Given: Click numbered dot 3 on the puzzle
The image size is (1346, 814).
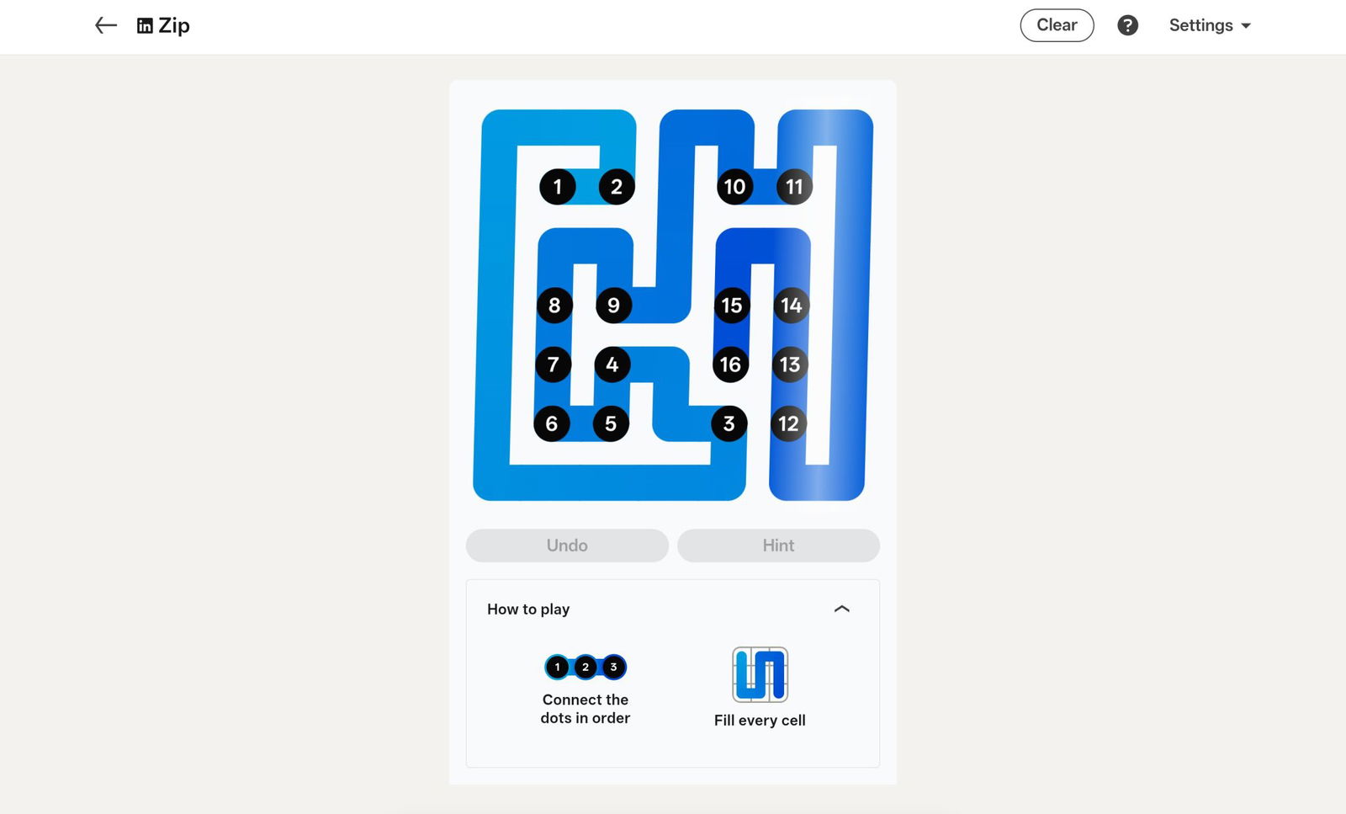Looking at the screenshot, I should click(x=729, y=423).
